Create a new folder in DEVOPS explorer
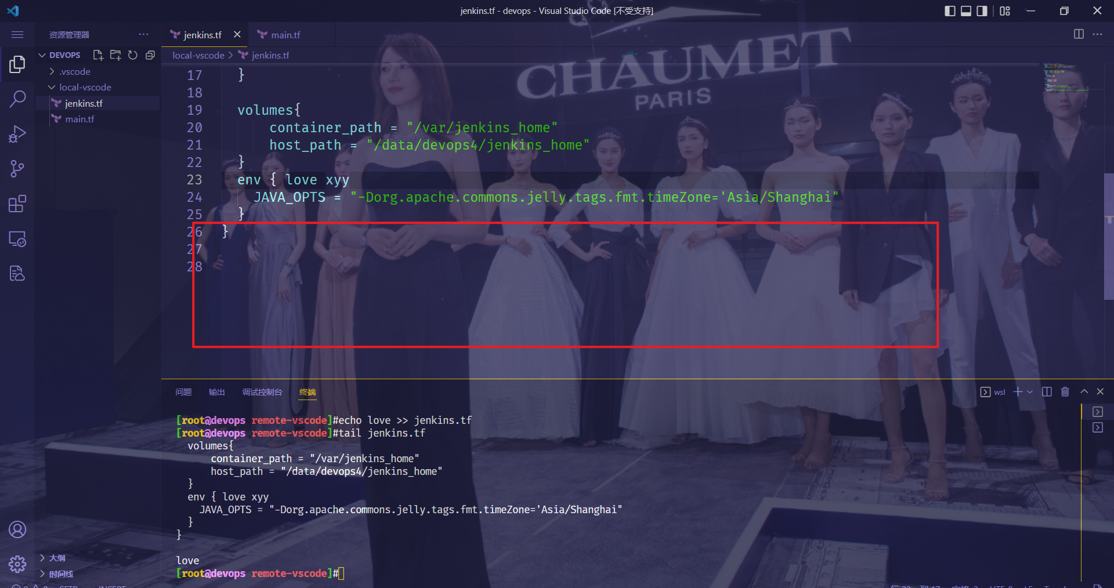Image resolution: width=1114 pixels, height=588 pixels. click(115, 55)
